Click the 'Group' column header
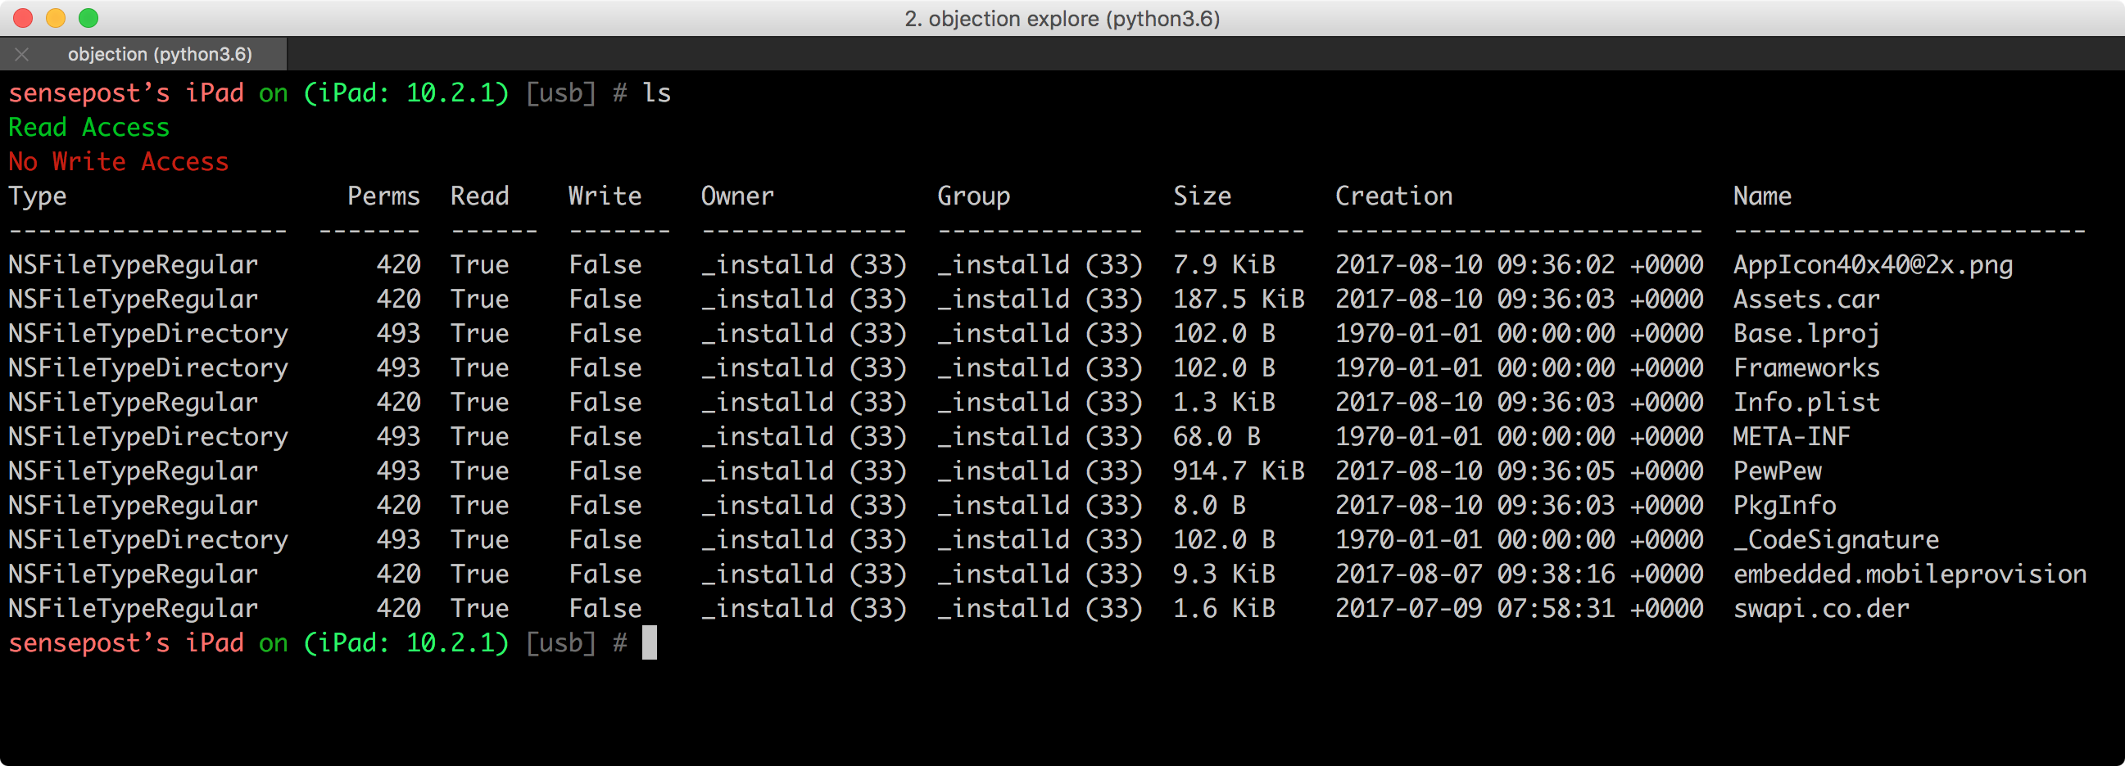This screenshot has height=766, width=2125. (x=973, y=196)
